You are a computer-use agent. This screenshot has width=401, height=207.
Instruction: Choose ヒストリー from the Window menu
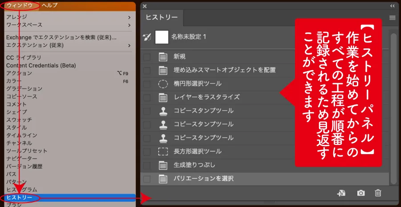(x=20, y=197)
